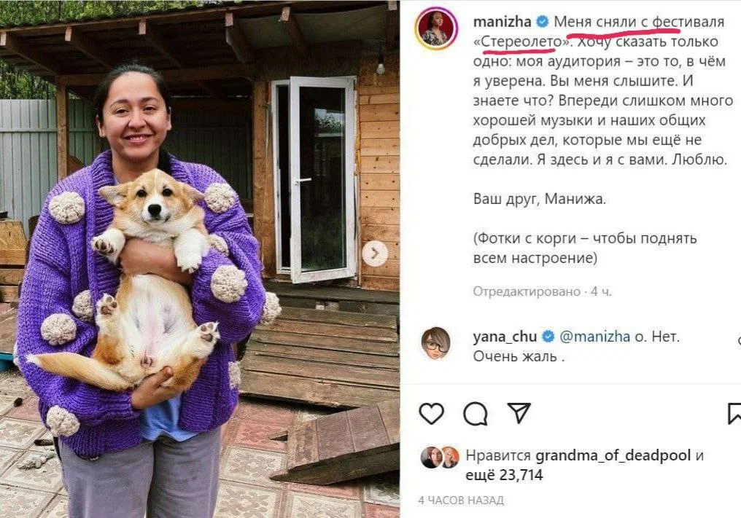The image size is (741, 518).
Task: Open the manizha username link
Action: coord(502,22)
